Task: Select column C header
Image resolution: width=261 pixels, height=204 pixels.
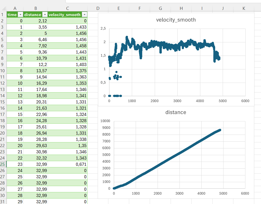Action: pos(67,8)
